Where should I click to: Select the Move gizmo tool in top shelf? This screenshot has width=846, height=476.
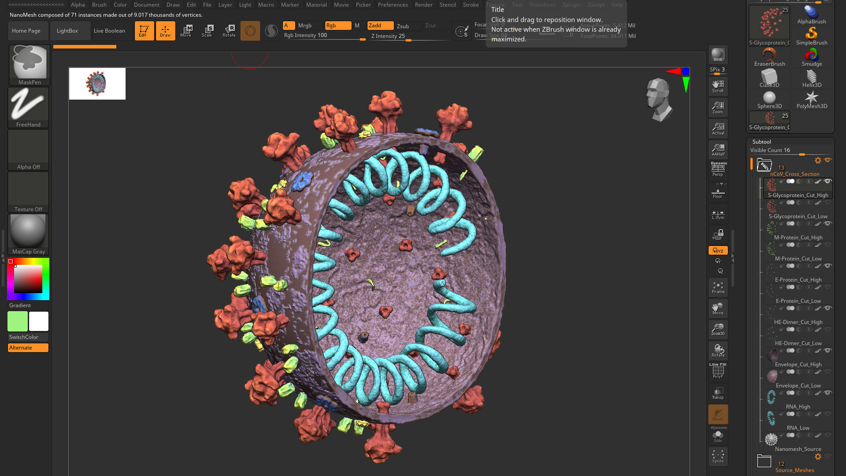tap(186, 31)
